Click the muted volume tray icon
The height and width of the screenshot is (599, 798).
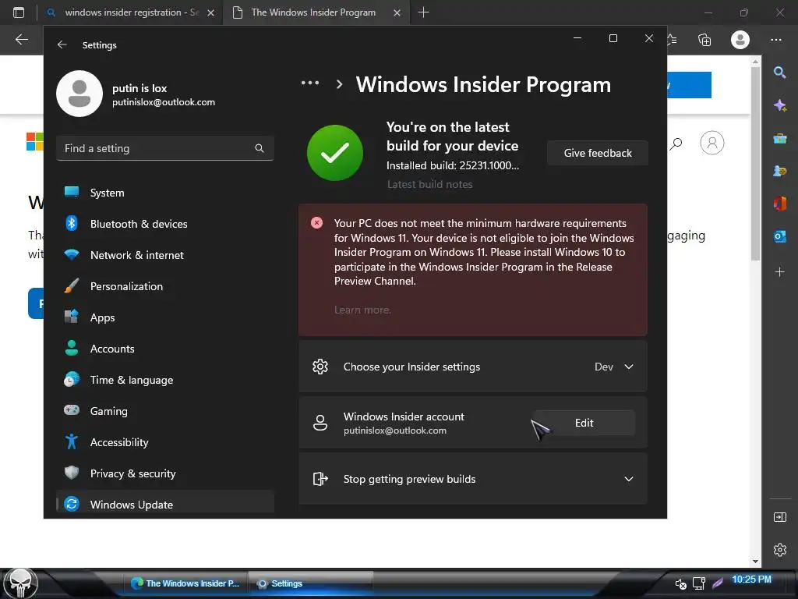pos(680,583)
